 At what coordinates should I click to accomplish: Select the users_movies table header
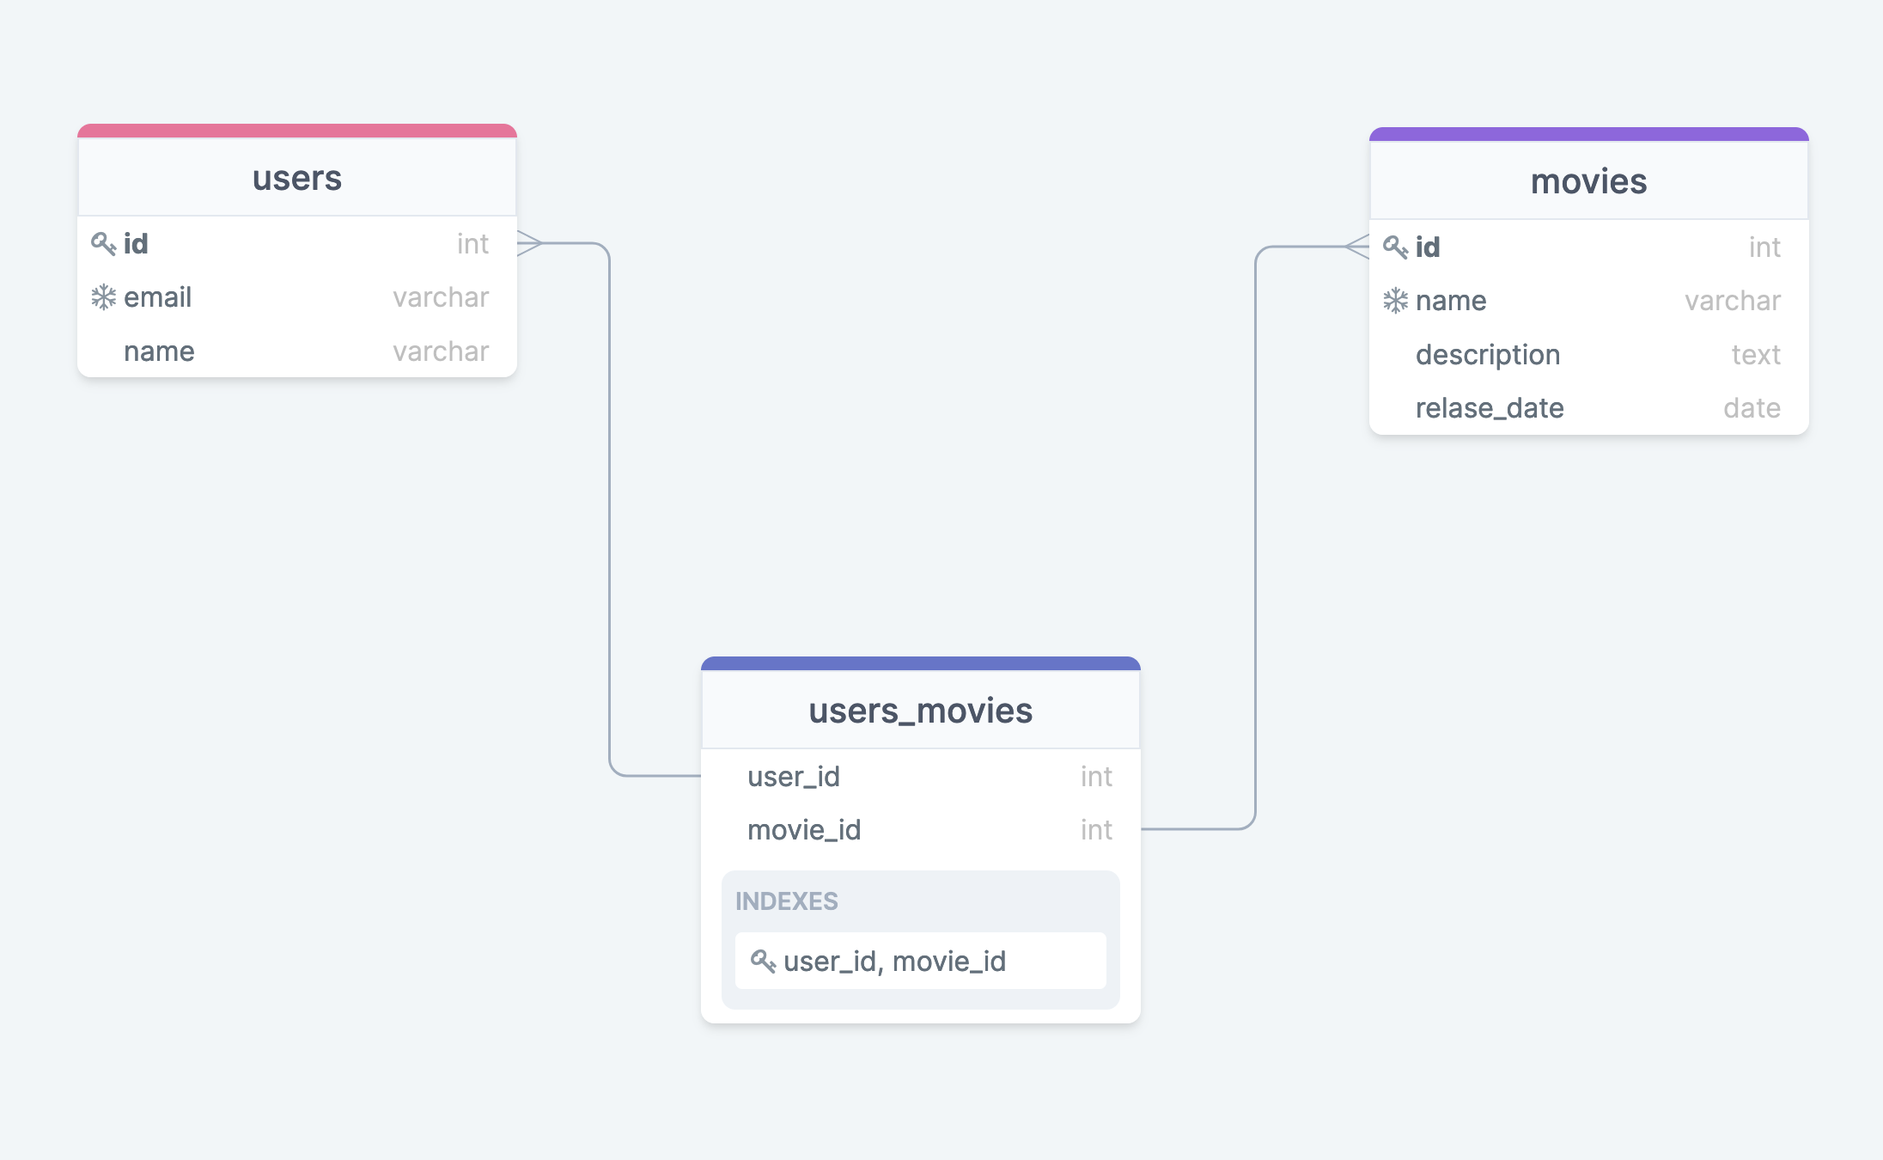coord(921,711)
